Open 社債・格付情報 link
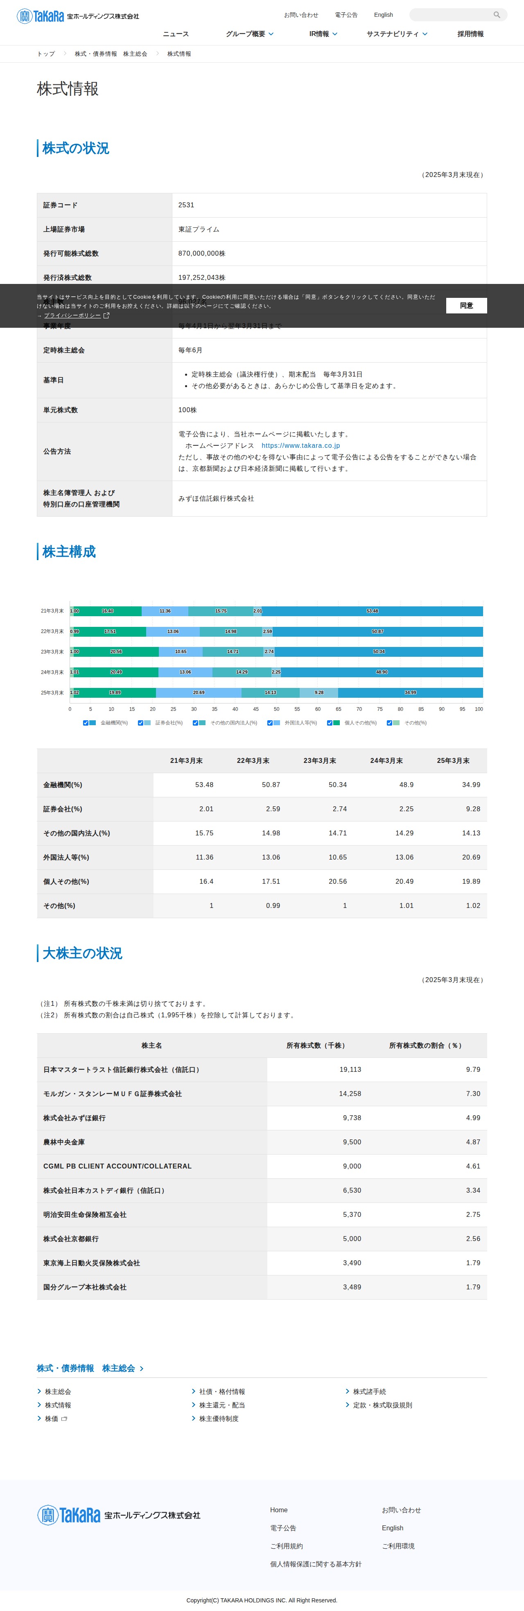Viewport: 524px width, 1611px height. pos(222,1391)
